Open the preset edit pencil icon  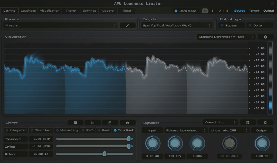127,26
